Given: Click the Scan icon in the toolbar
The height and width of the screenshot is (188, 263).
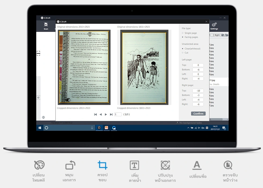Looking at the screenshot, I should tap(46, 24).
